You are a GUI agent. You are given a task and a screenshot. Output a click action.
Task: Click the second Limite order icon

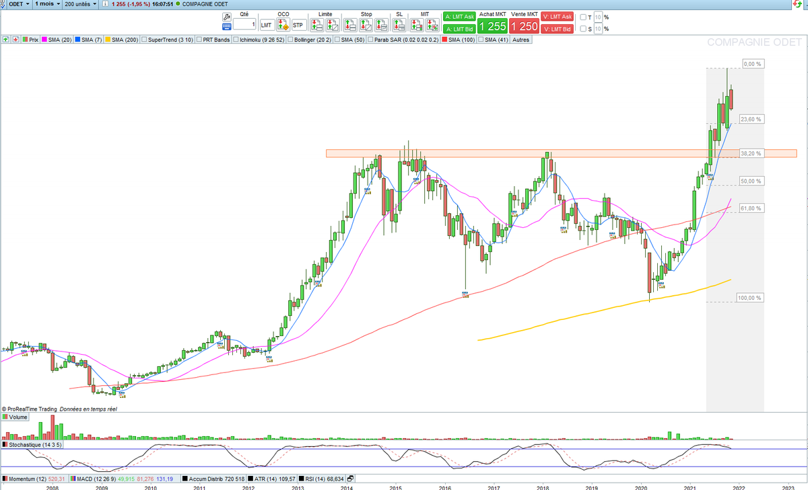pyautogui.click(x=333, y=26)
